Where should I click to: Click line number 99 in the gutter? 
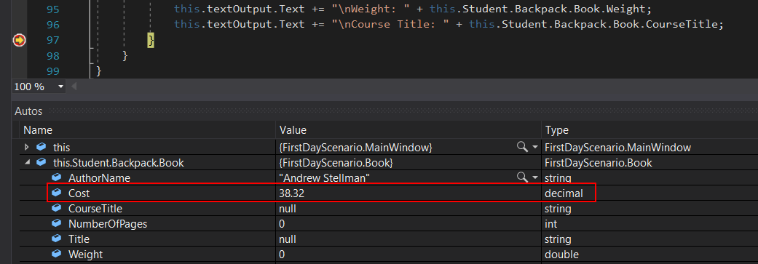(x=53, y=71)
